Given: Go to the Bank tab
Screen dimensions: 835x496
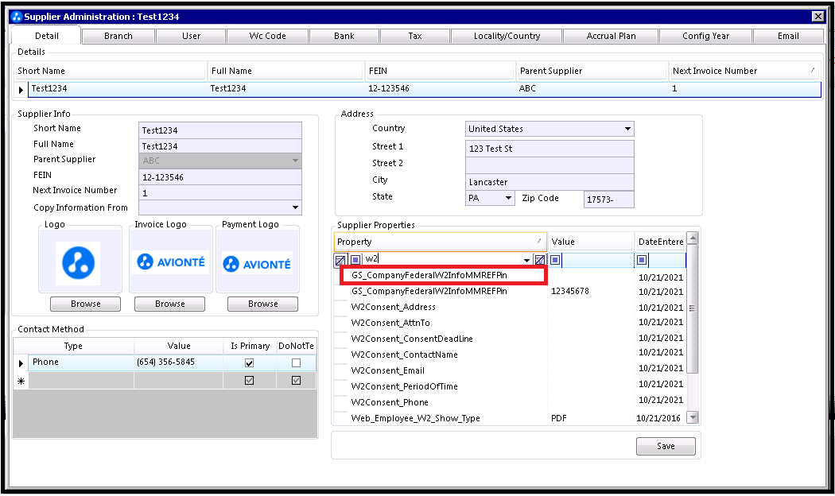Looking at the screenshot, I should [344, 36].
